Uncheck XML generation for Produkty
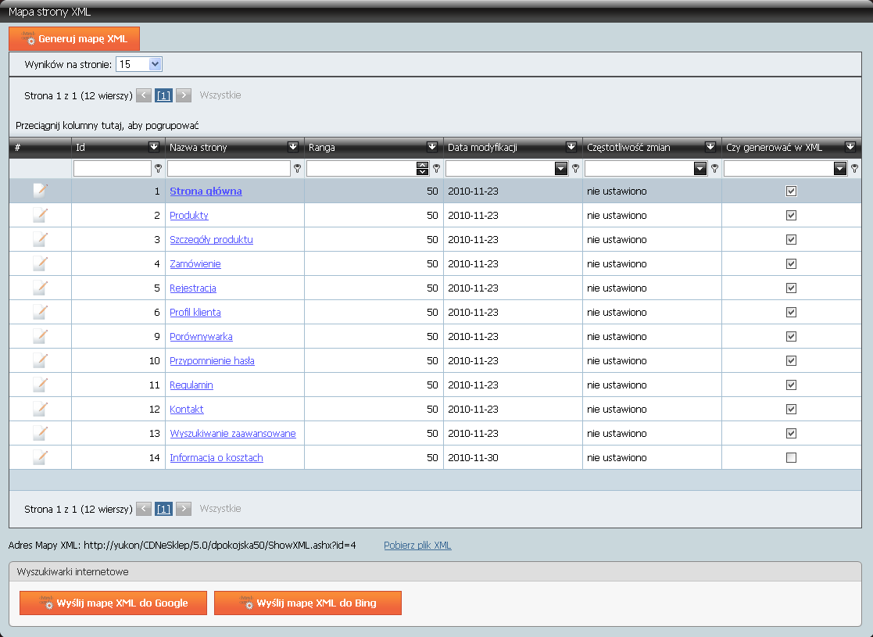The image size is (873, 637). (791, 215)
